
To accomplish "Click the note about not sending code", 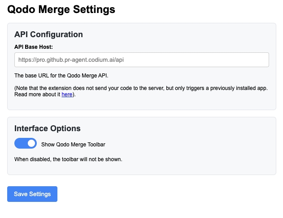I will point(141,88).
